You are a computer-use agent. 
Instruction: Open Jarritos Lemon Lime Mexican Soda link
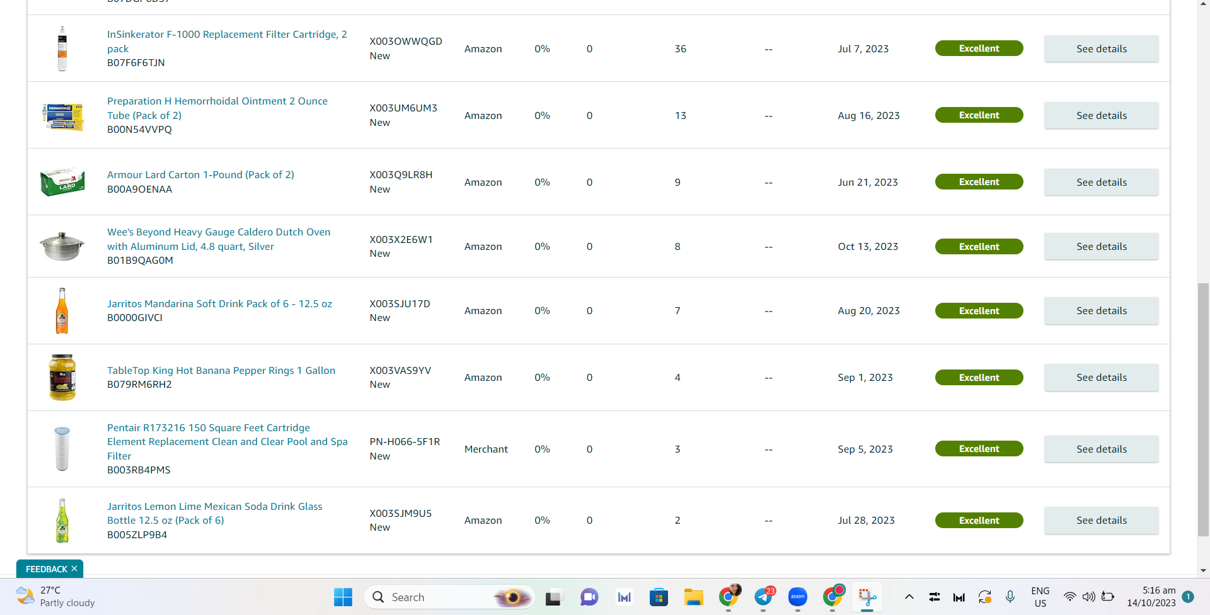tap(215, 513)
